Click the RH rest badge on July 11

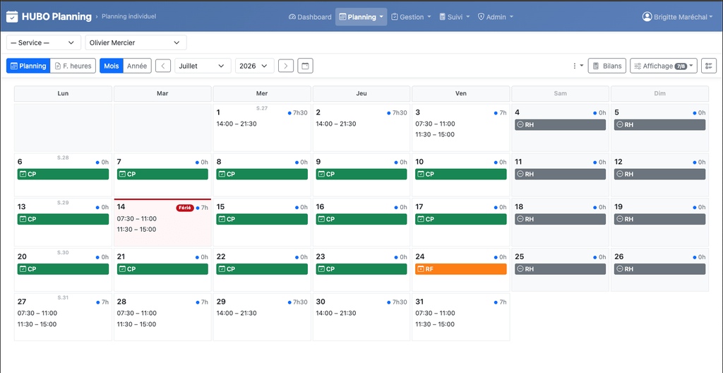pos(560,174)
